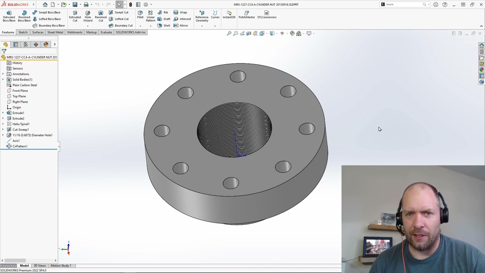Screen dimensions: 485x273
Task: Select the Fillet tool
Action: [x=140, y=15]
